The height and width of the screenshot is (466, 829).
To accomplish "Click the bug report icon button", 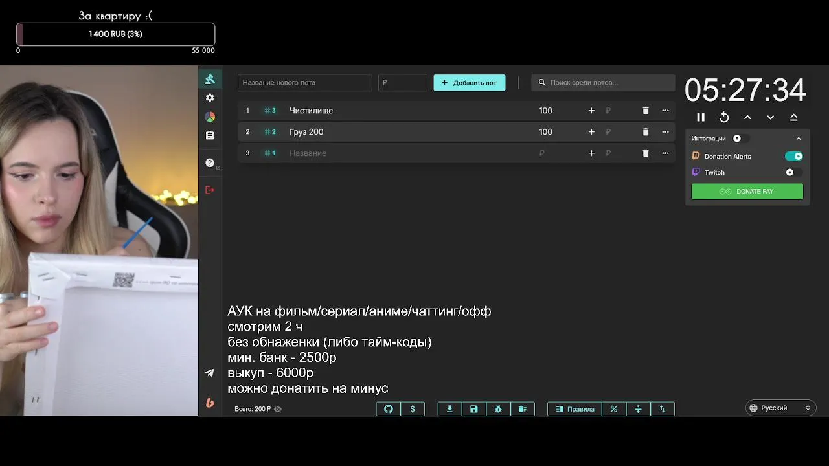I will [x=498, y=409].
